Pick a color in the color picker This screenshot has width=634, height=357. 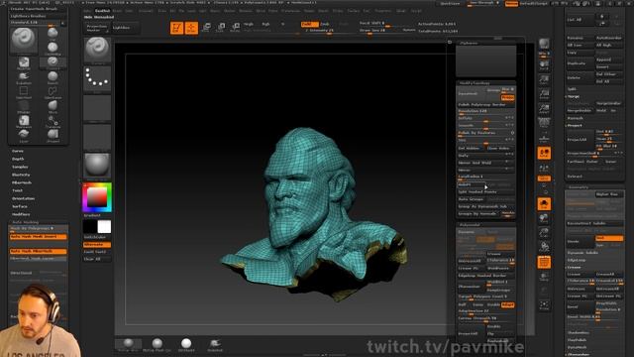click(x=97, y=197)
